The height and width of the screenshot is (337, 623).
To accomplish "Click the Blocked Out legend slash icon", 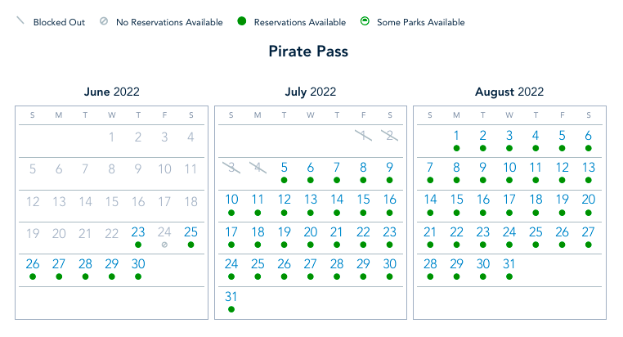I will [20, 21].
